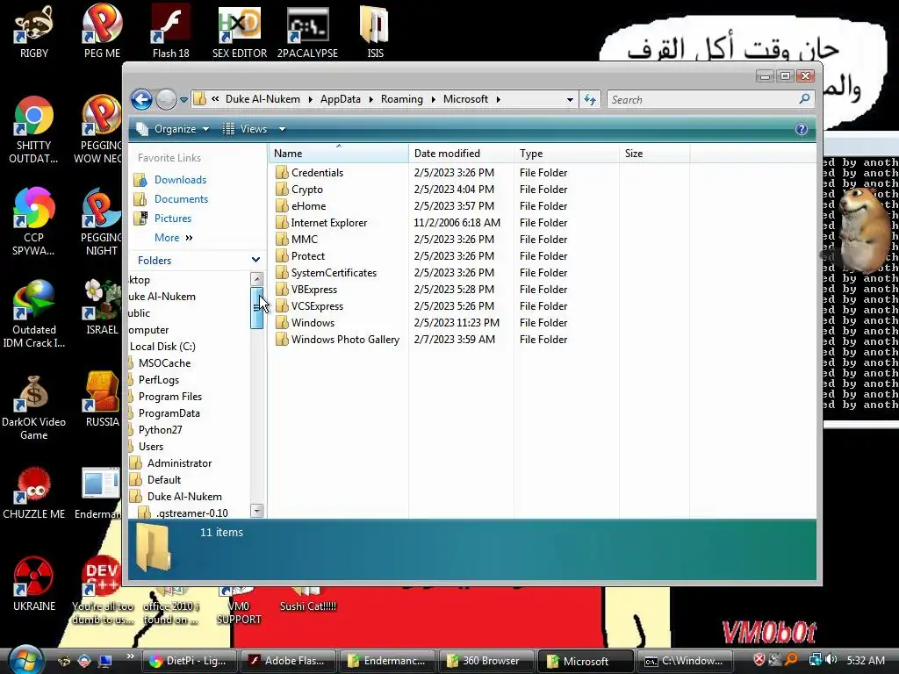Sort by the Date modified column header

(x=461, y=154)
